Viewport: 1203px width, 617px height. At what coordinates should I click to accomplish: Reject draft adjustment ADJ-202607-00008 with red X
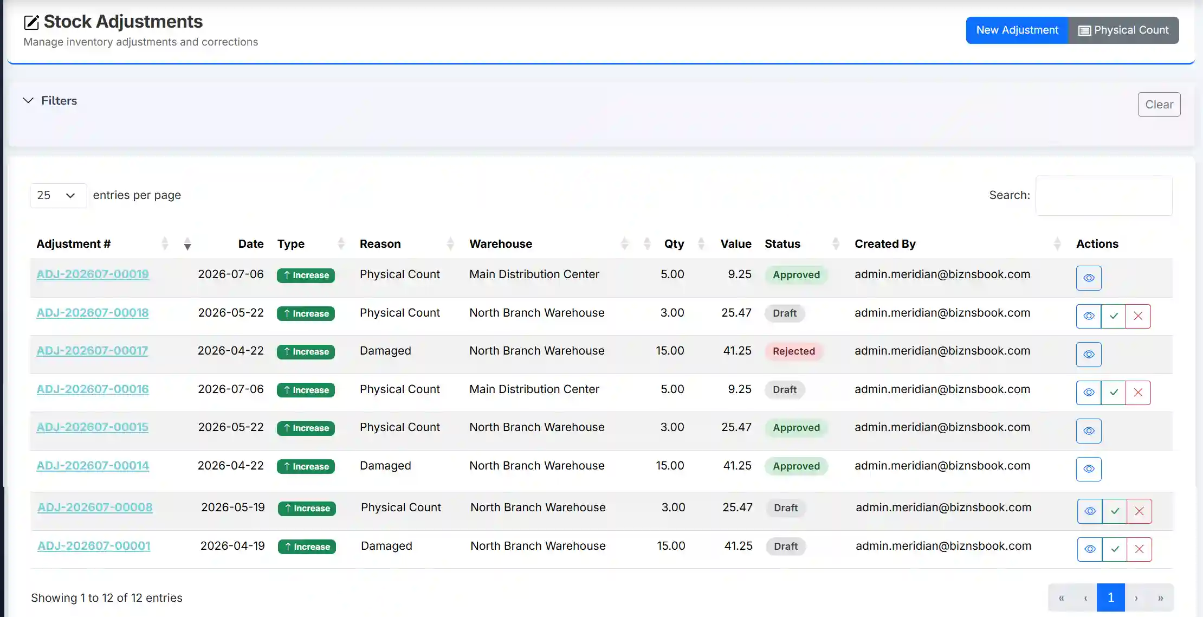click(1139, 511)
